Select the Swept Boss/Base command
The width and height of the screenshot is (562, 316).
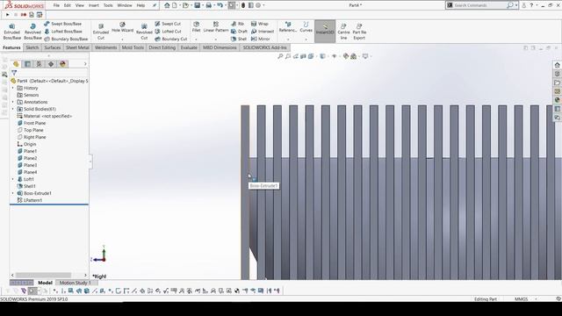pos(62,24)
